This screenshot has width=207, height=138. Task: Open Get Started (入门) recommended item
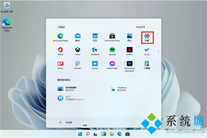click(x=70, y=98)
